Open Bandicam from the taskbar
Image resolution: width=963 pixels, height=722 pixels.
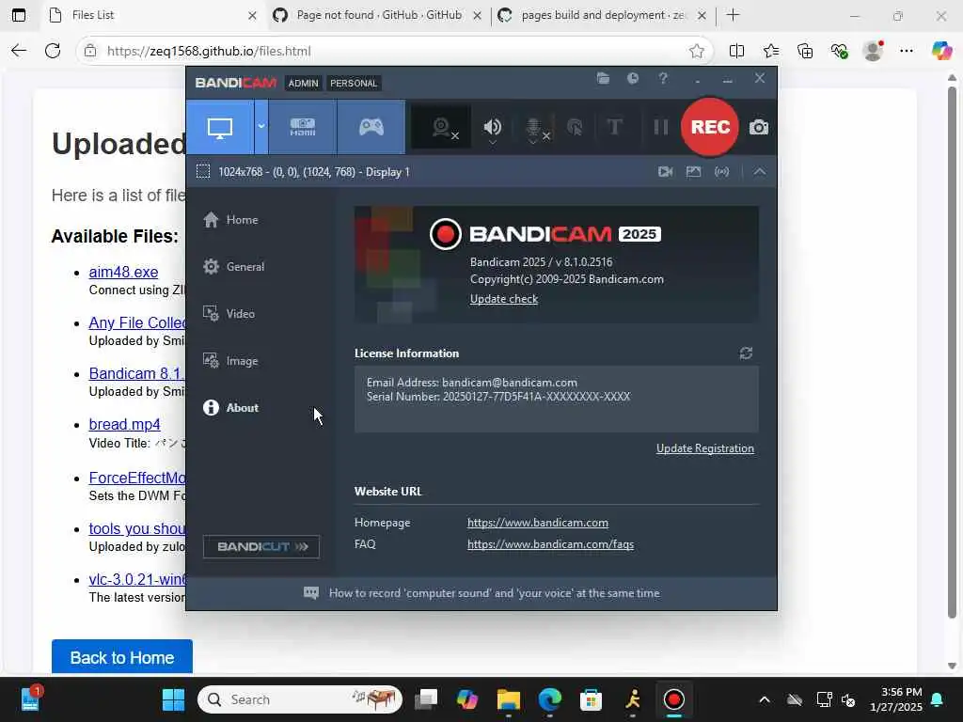pyautogui.click(x=673, y=699)
